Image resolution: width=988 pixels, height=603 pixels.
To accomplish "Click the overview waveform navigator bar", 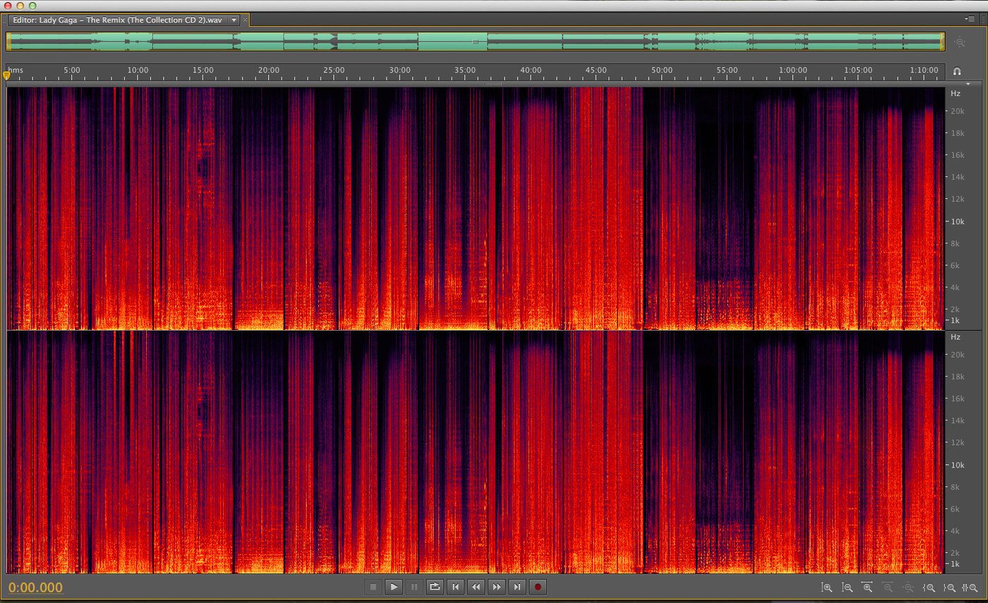I will (476, 42).
